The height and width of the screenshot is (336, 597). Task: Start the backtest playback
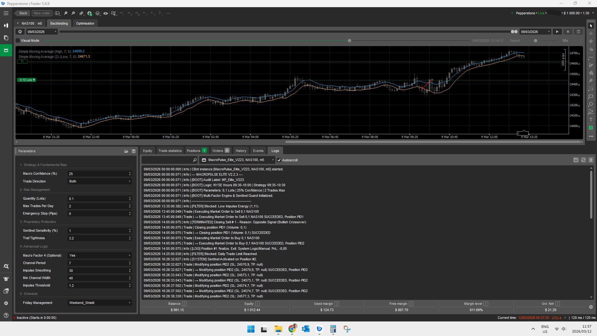point(557,31)
